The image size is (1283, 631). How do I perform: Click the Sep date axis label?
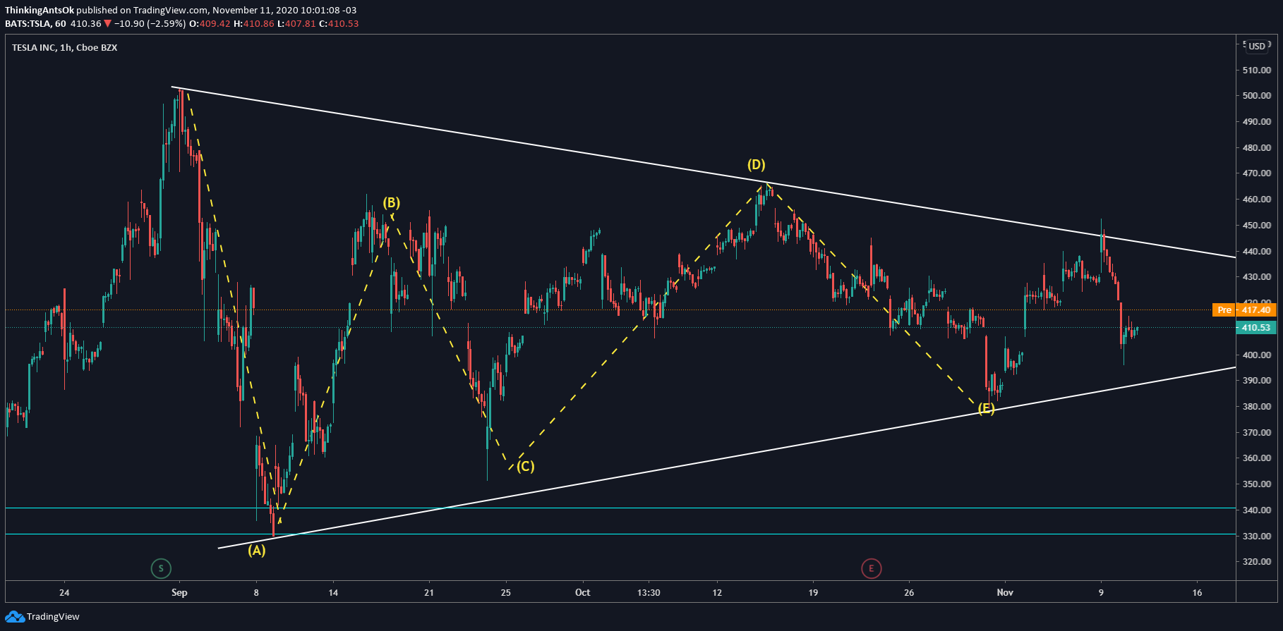click(179, 593)
